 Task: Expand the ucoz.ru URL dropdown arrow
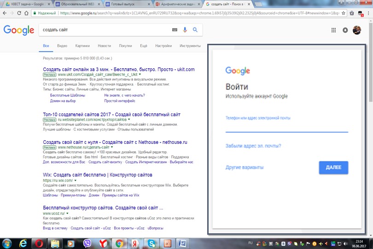point(67,213)
